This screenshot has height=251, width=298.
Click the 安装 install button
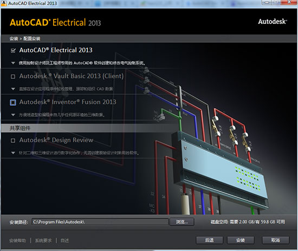[x=241, y=240]
